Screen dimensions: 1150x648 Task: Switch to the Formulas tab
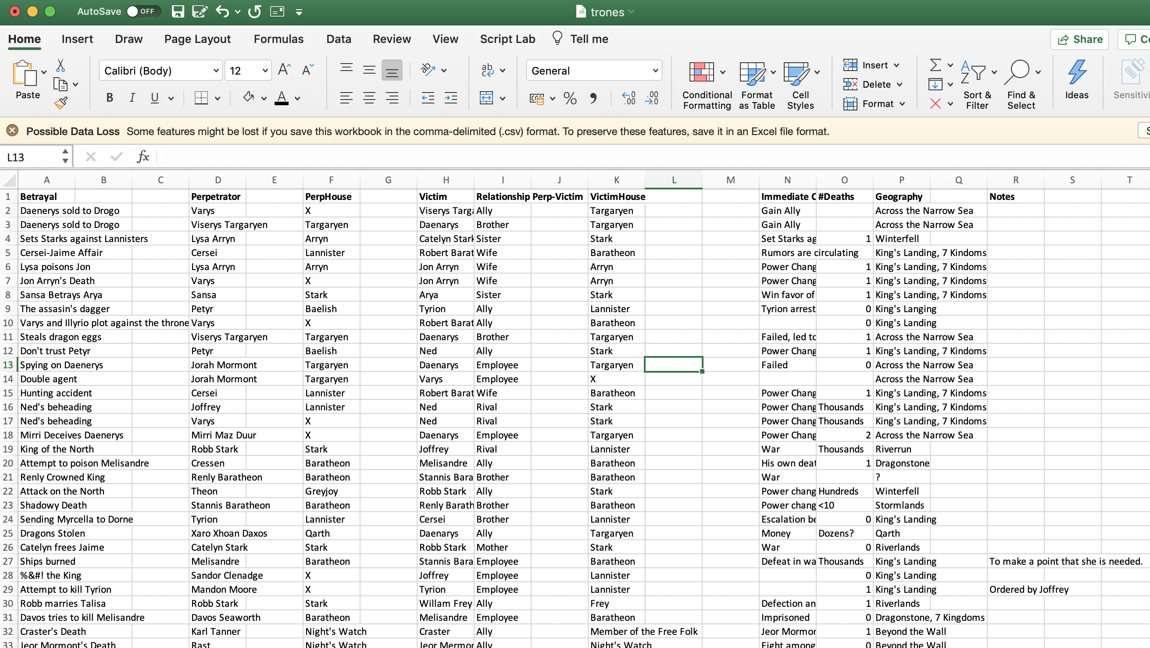(279, 39)
